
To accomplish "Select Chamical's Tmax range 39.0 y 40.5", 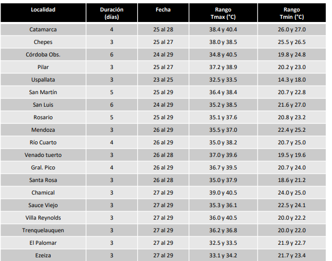I will click(x=223, y=192).
